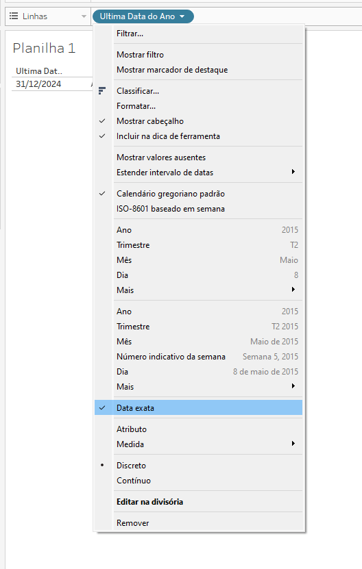Click the Linhas shelf rows icon

click(14, 16)
